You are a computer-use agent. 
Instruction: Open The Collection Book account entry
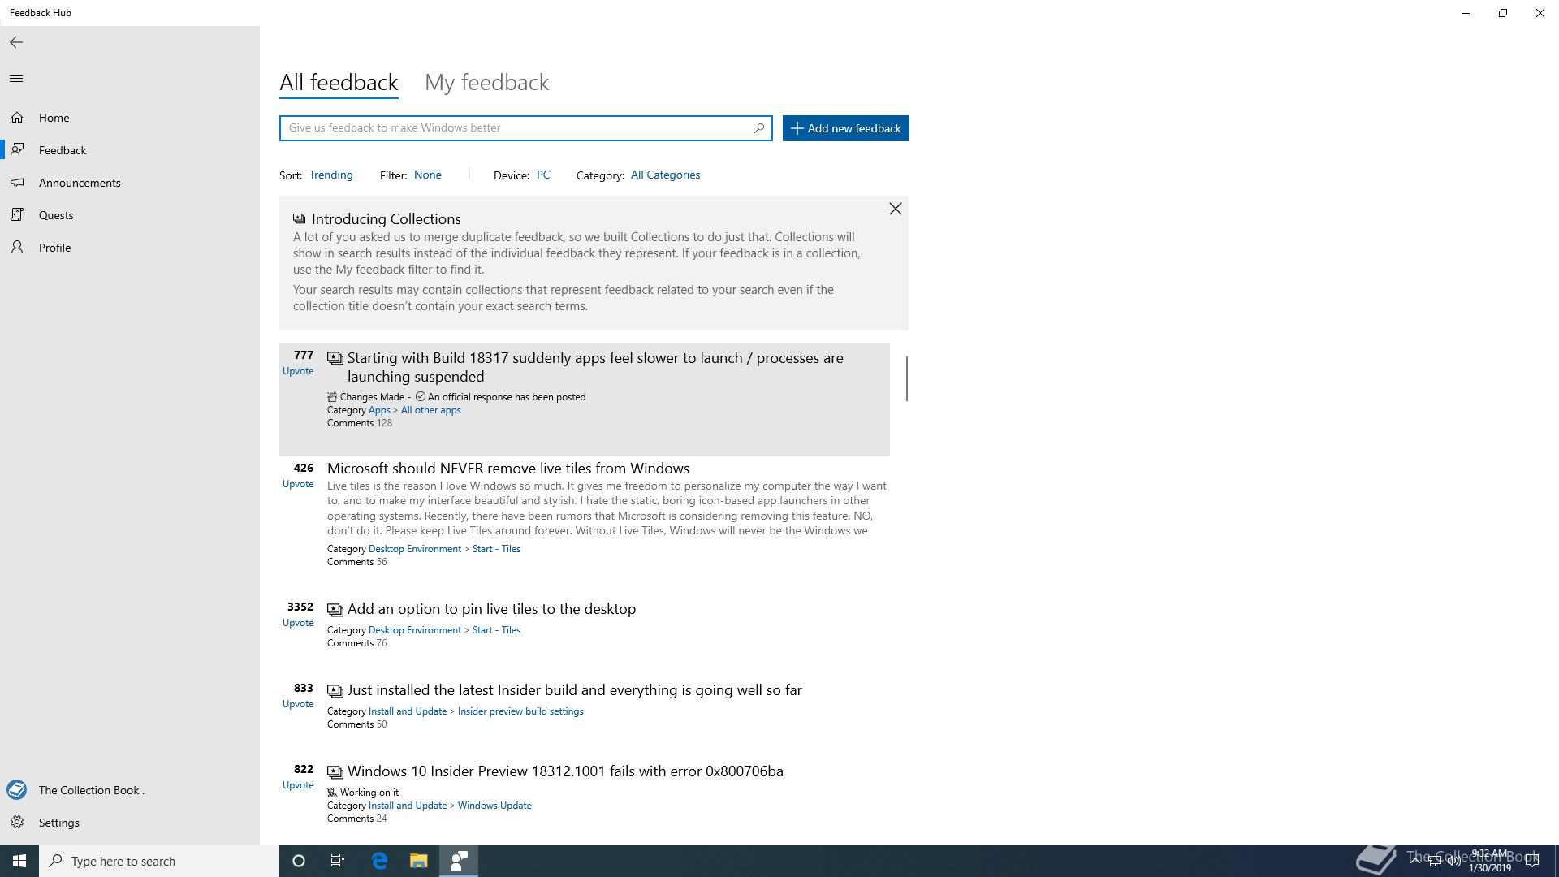(x=130, y=790)
